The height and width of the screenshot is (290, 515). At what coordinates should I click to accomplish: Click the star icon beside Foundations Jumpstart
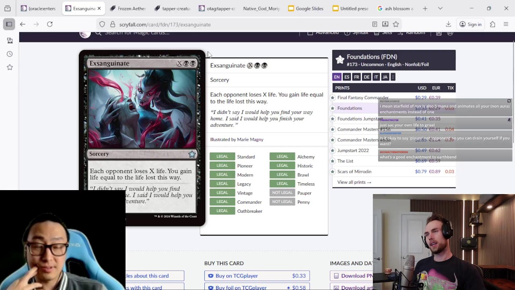333,119
